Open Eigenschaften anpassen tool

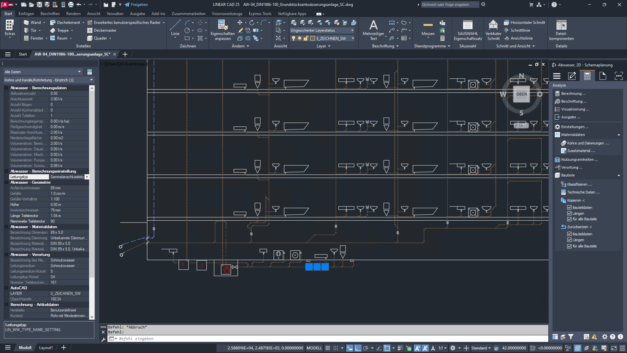click(x=223, y=30)
